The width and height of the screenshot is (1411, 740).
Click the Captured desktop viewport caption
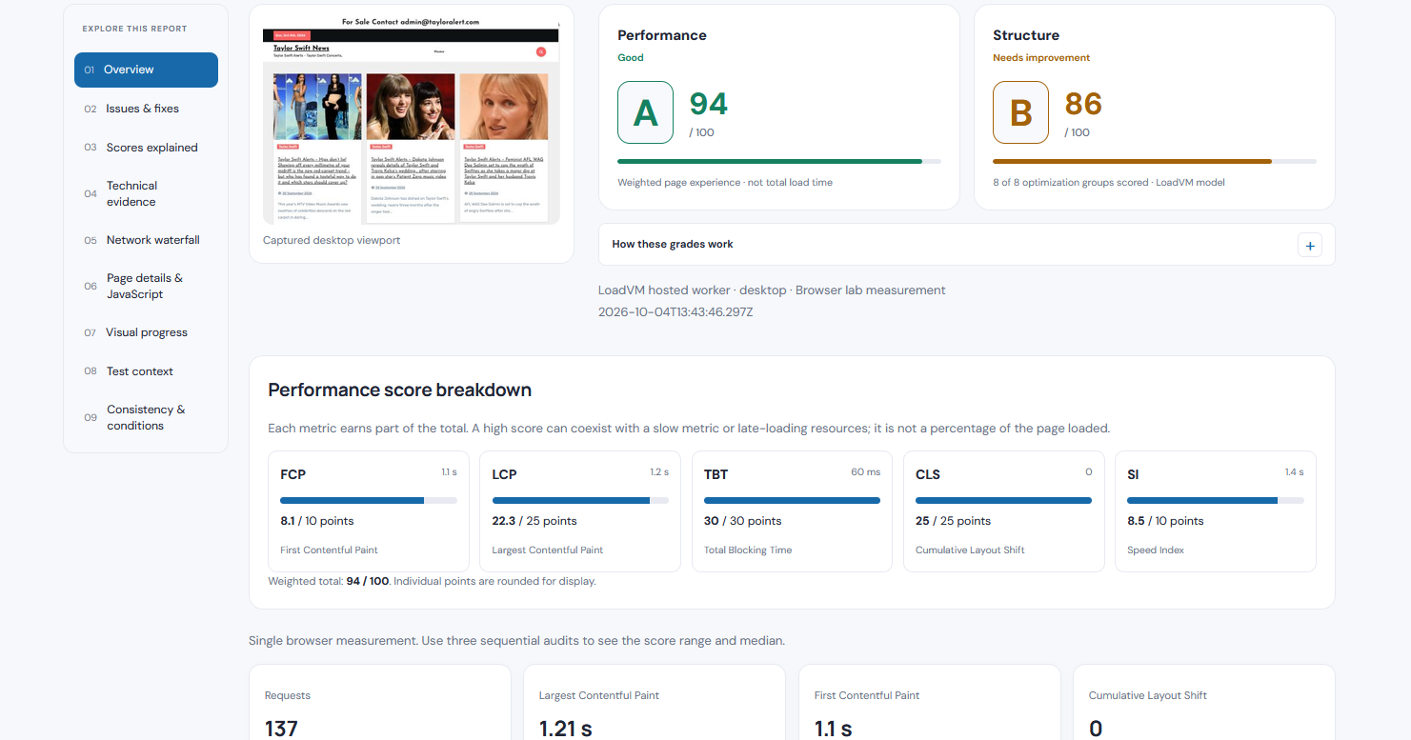tap(332, 241)
